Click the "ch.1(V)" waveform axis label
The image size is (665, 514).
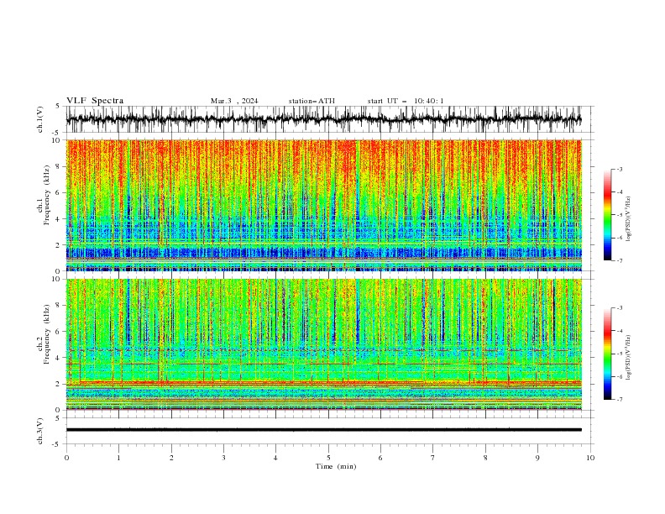[x=40, y=119]
